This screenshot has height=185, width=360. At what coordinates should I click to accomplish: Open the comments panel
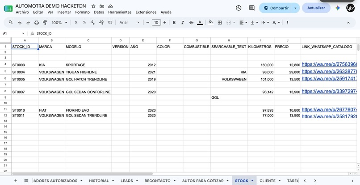[x=251, y=8]
